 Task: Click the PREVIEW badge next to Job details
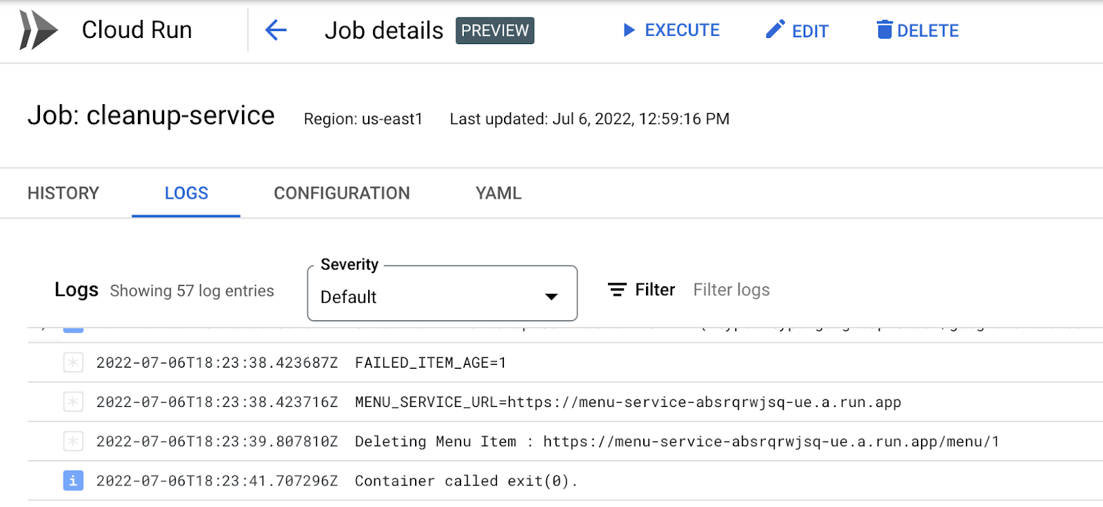coord(494,30)
